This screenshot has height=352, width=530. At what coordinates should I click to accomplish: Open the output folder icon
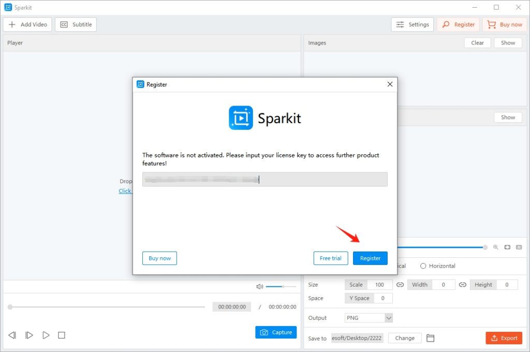(x=430, y=338)
